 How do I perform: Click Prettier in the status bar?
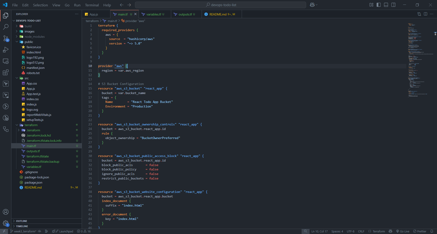[420, 231]
